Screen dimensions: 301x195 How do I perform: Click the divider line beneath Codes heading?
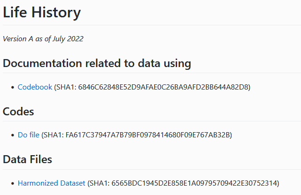click(x=152, y=121)
